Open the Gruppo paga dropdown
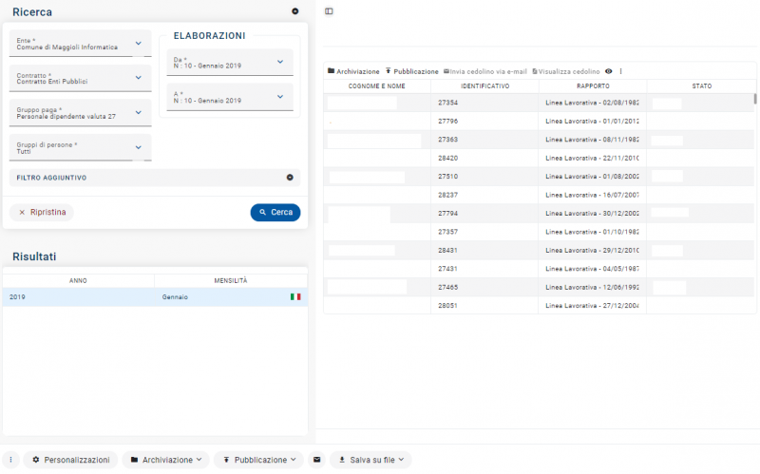 point(81,113)
